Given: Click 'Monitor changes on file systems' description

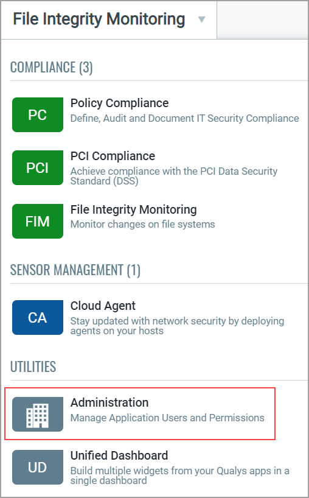Looking at the screenshot, I should [142, 224].
